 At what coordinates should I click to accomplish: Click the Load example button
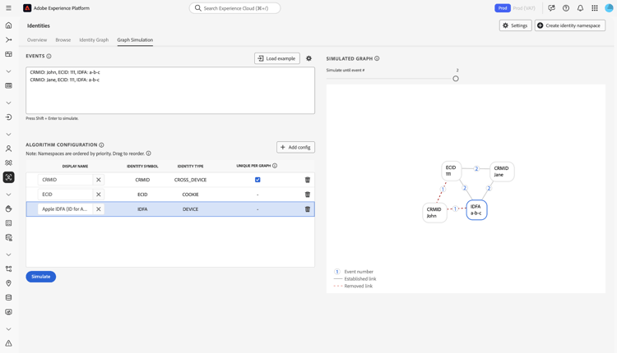click(x=277, y=58)
